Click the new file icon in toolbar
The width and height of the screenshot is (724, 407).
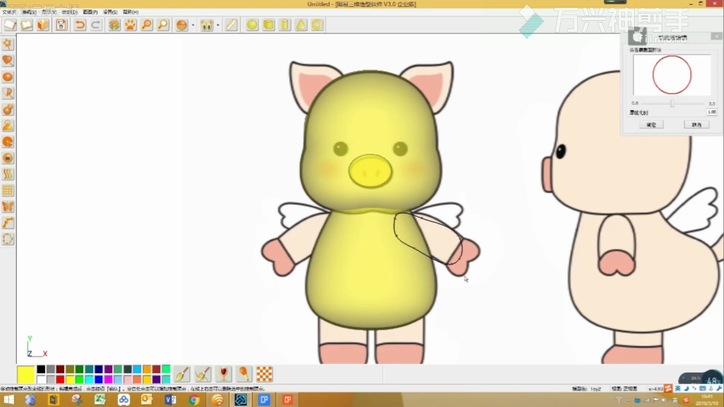[10, 25]
